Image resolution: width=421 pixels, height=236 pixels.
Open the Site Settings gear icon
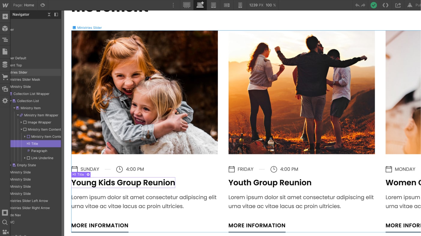point(5,101)
